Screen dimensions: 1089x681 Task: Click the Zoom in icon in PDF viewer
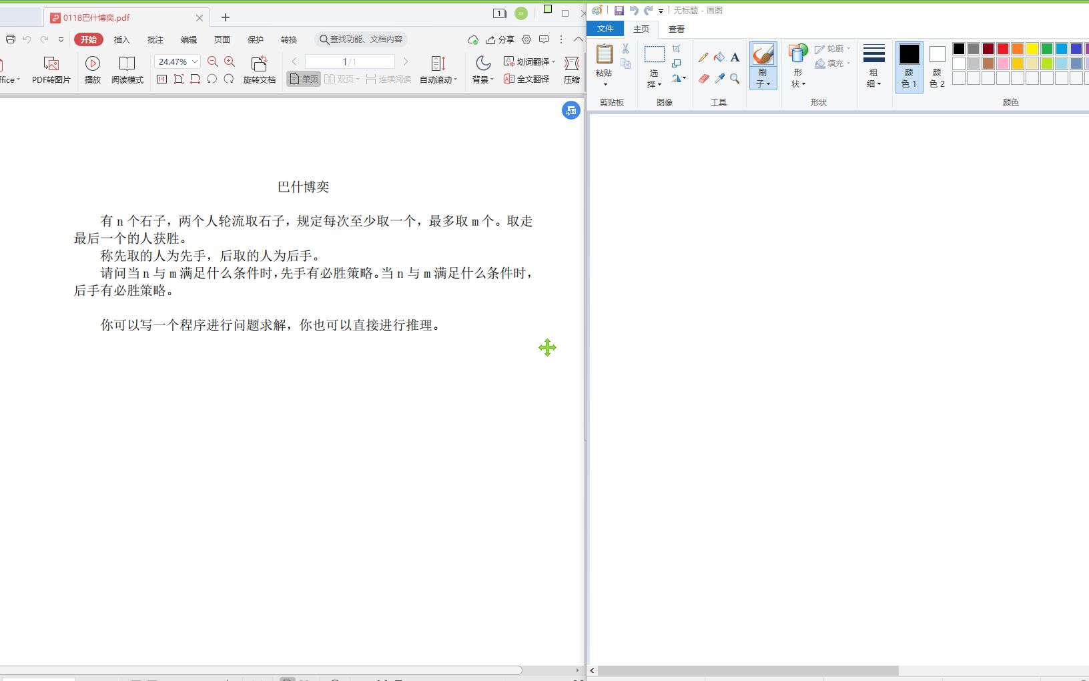click(x=230, y=61)
